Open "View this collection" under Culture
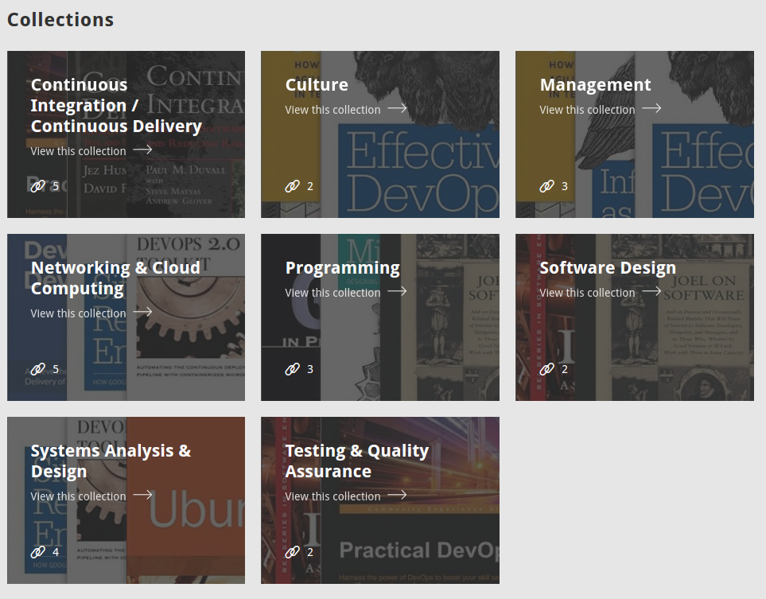Viewport: 766px width, 599px height. pos(332,110)
